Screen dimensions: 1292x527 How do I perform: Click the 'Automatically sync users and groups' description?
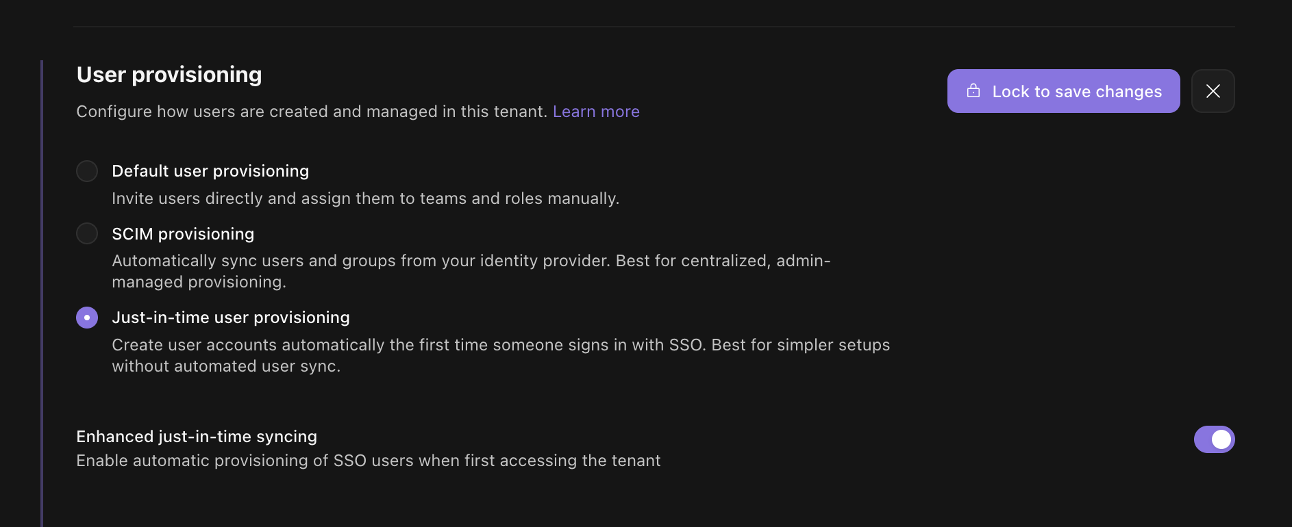pos(471,261)
